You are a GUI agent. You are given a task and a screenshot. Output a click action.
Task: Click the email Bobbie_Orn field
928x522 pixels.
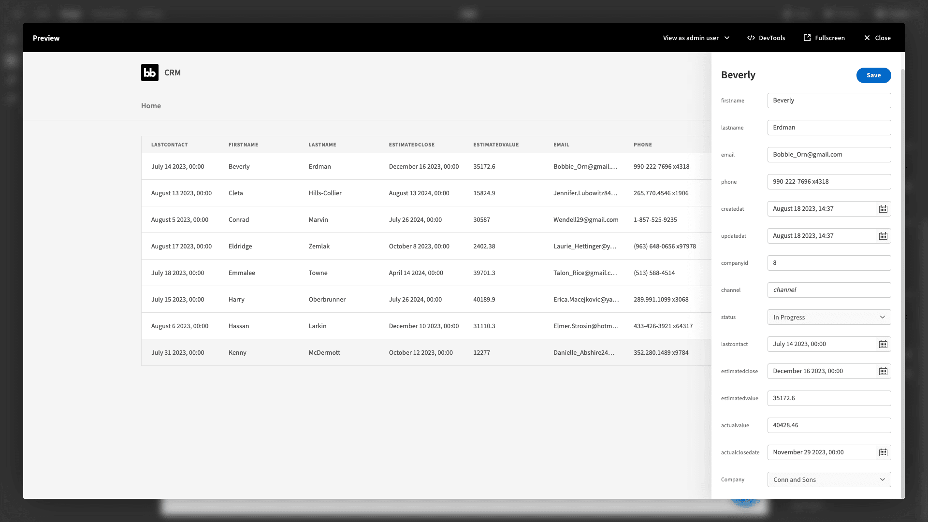pyautogui.click(x=829, y=155)
